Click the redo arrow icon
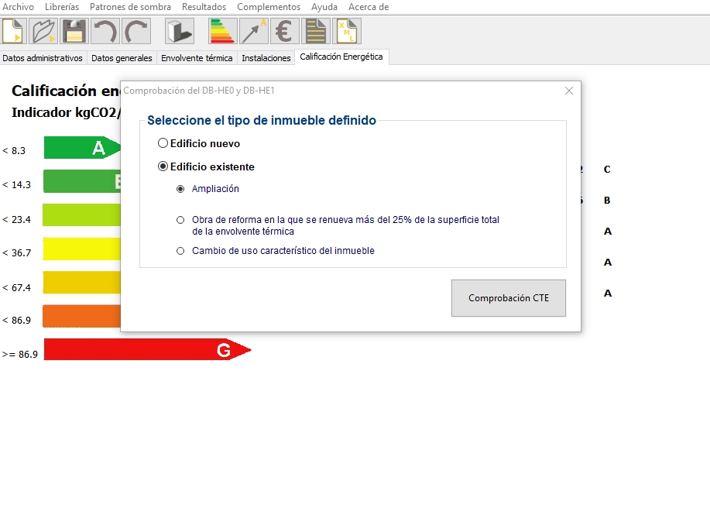 click(135, 32)
